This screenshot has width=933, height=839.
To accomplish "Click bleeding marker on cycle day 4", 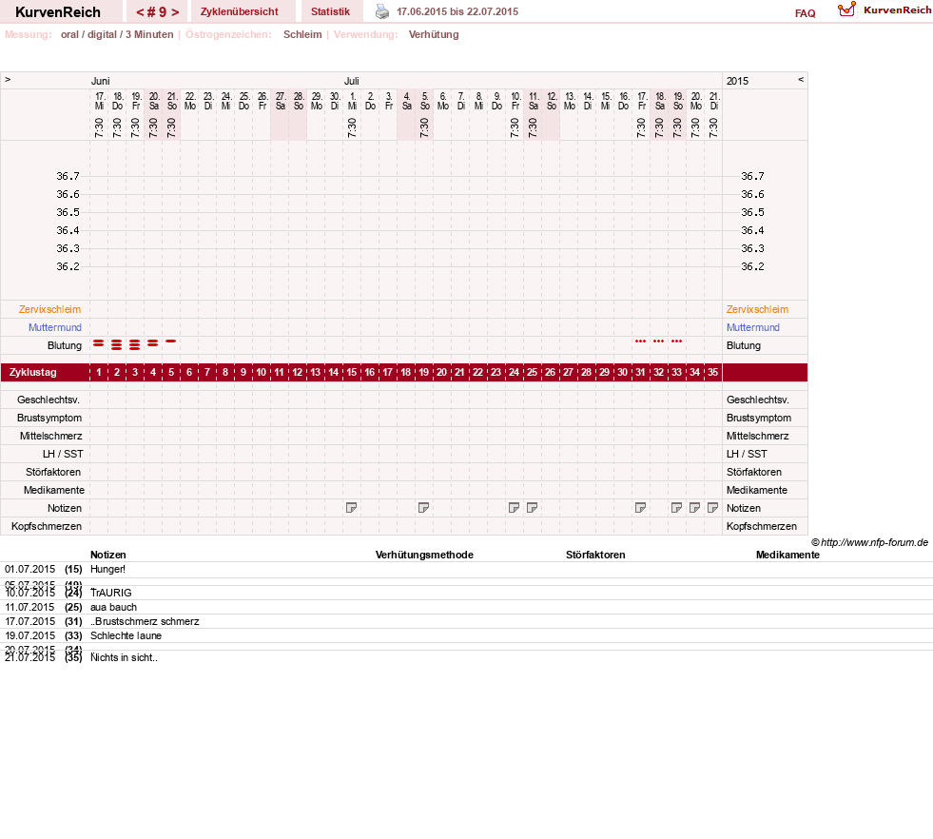I will 153,343.
